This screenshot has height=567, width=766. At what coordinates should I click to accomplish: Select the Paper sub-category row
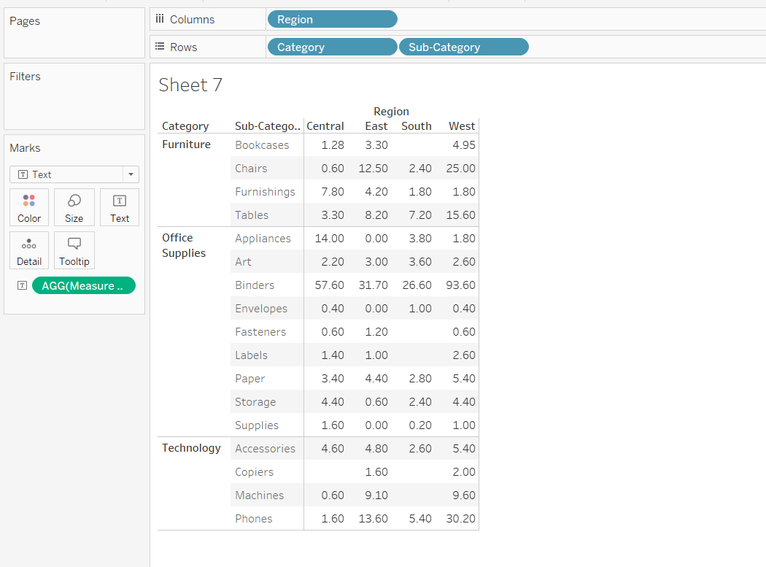point(250,379)
